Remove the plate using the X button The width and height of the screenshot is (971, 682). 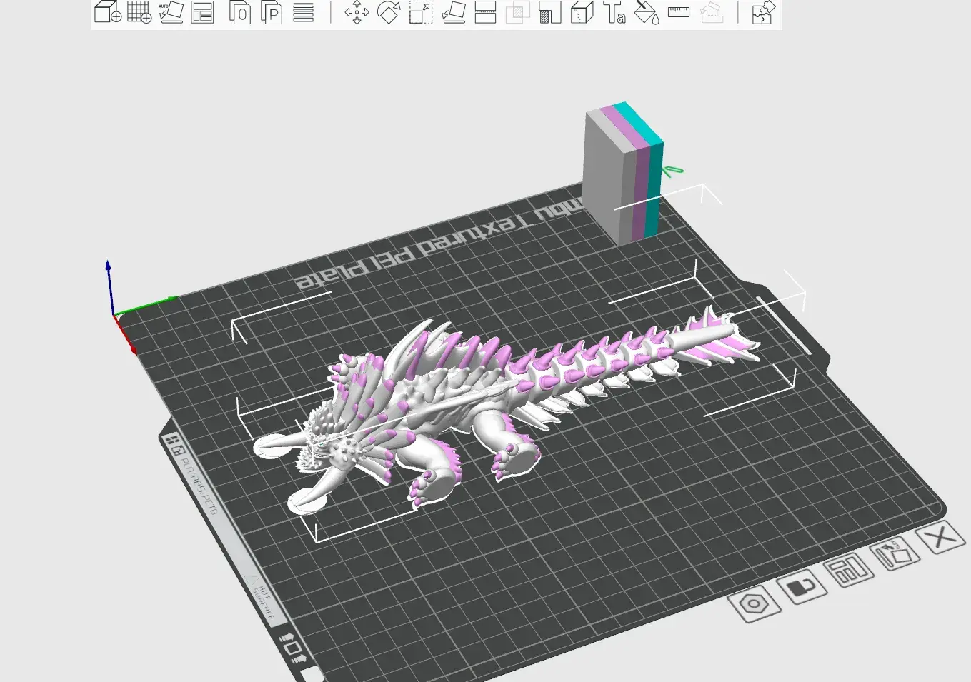(940, 538)
